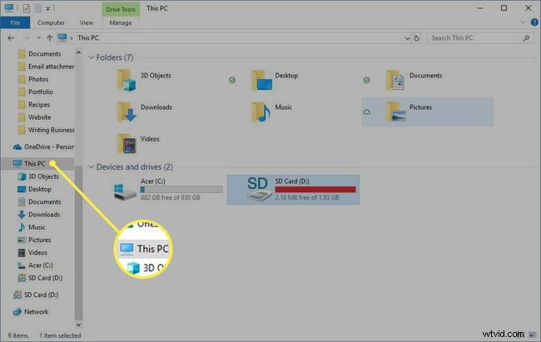The width and height of the screenshot is (541, 342).
Task: Select Photos folder in navigation pane
Action: pos(33,79)
